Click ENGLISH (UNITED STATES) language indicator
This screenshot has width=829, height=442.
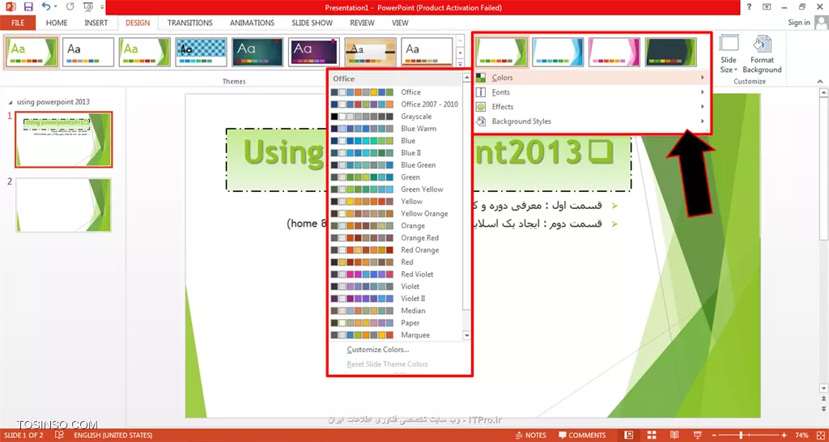point(113,436)
